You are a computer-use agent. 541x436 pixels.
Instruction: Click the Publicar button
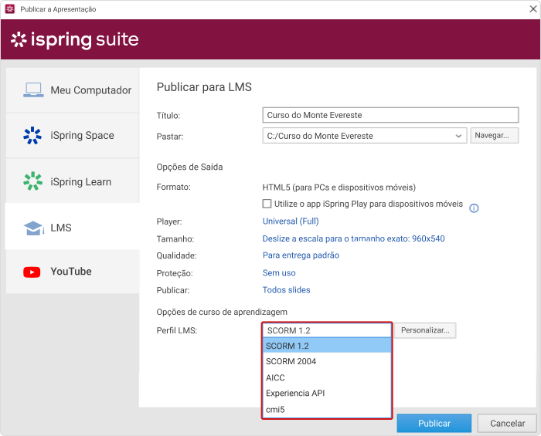(434, 423)
